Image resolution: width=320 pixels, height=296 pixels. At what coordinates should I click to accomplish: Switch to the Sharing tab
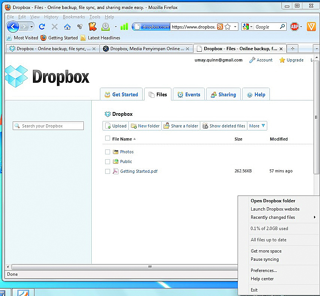pos(223,94)
